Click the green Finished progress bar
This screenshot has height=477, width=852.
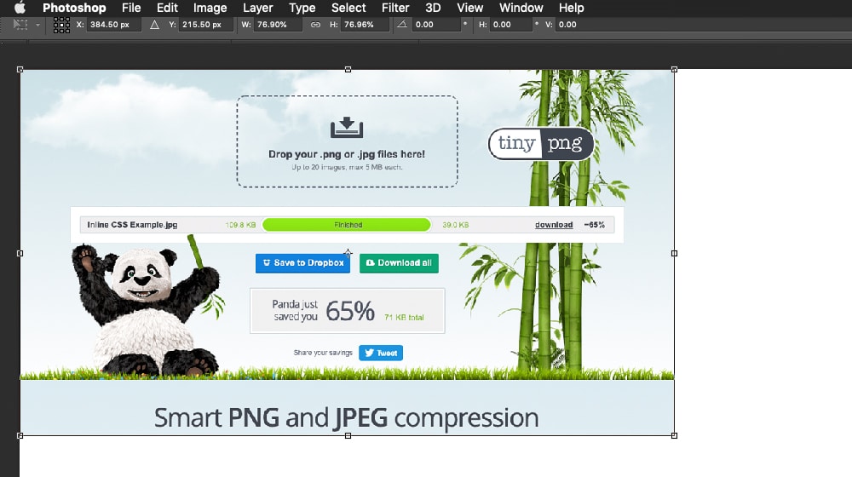click(347, 224)
